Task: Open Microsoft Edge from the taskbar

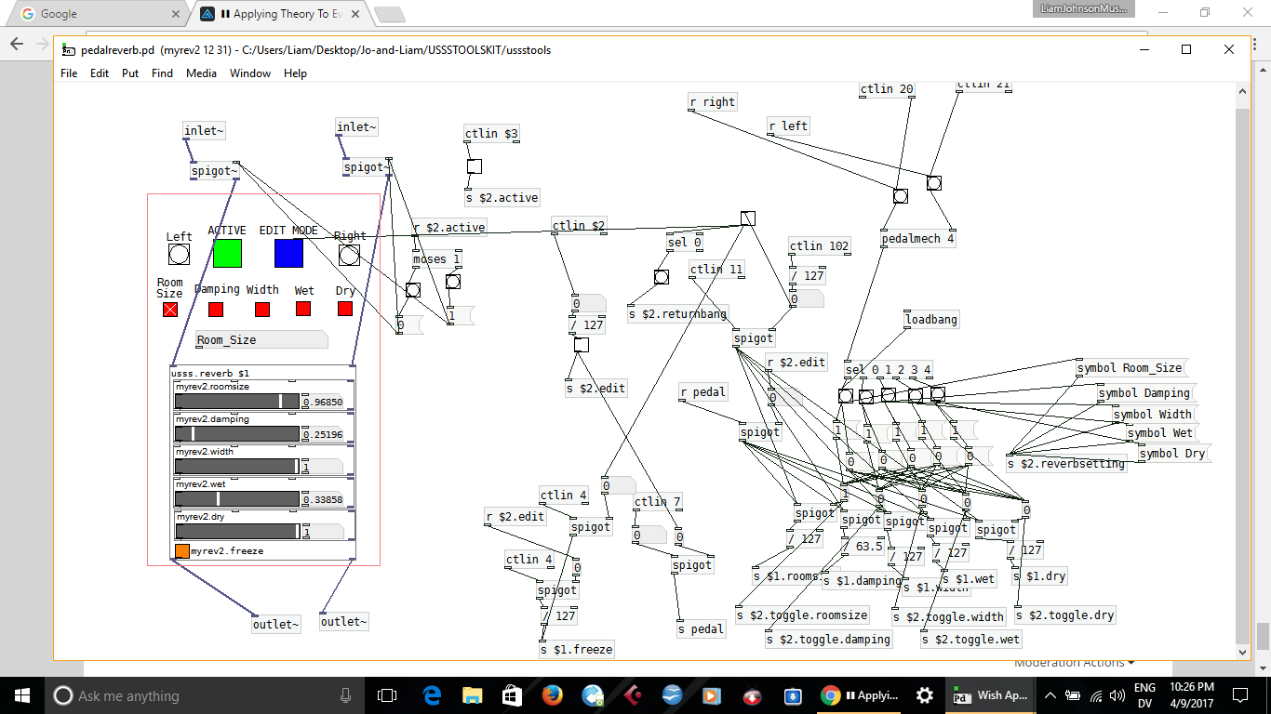Action: (432, 695)
